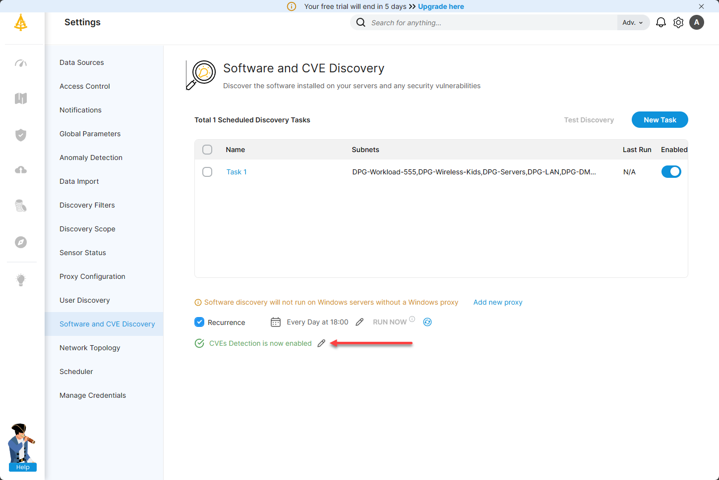Image resolution: width=719 pixels, height=480 pixels.
Task: Select Network Topology in settings menu
Action: click(x=90, y=348)
